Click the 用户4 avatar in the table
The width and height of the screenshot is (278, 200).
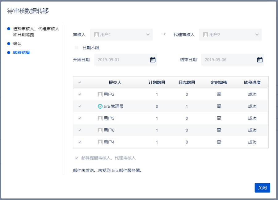(x=100, y=142)
